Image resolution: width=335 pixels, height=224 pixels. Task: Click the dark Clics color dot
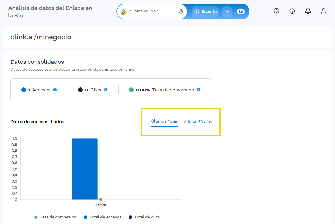pos(80,90)
